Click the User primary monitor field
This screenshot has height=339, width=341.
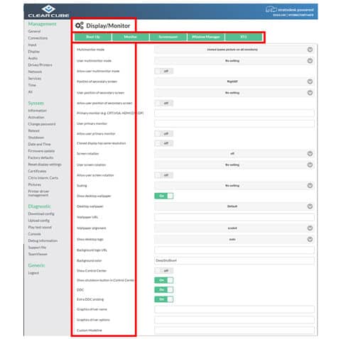pos(234,123)
